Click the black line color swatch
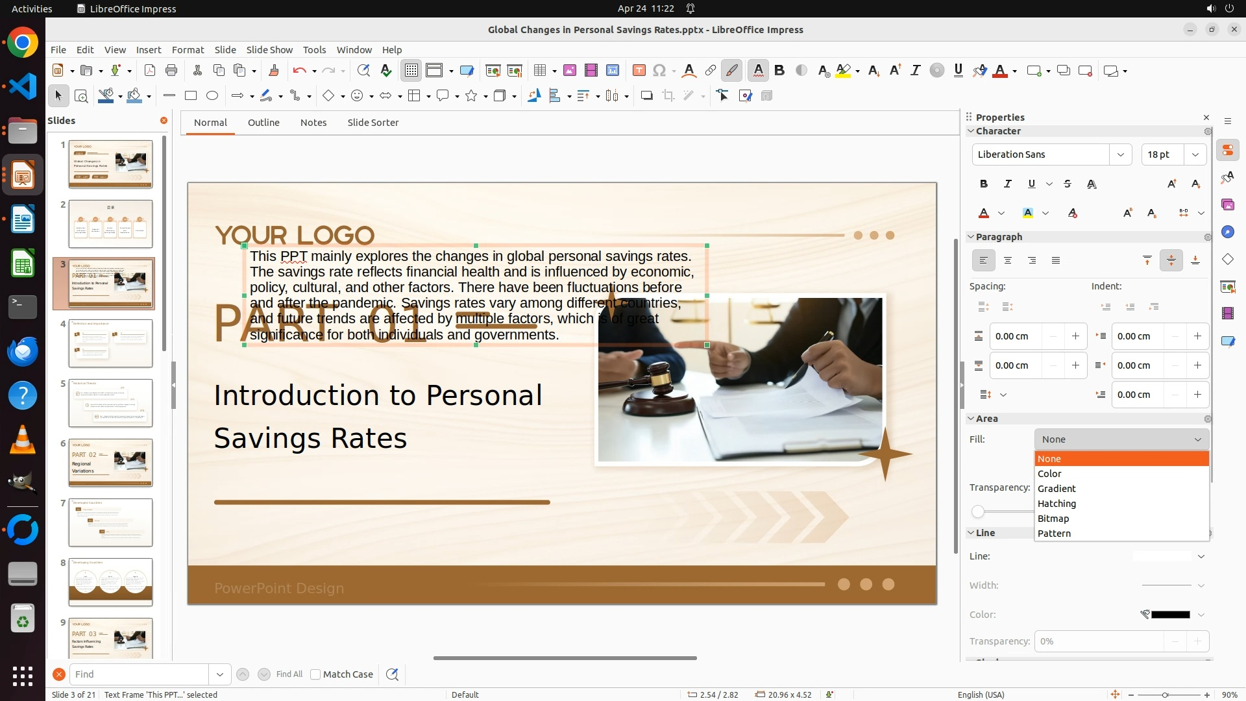 (x=1170, y=615)
